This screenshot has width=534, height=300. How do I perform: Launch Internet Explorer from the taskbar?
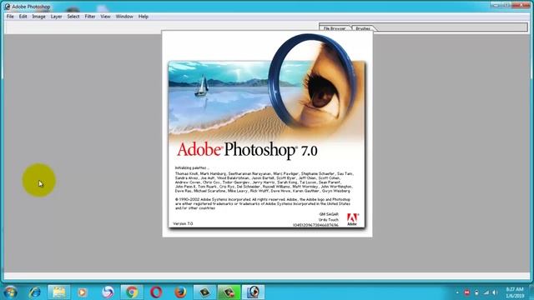point(35,292)
